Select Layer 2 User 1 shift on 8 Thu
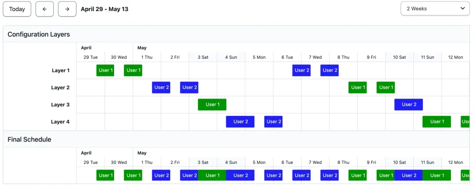 pyautogui.click(x=358, y=87)
